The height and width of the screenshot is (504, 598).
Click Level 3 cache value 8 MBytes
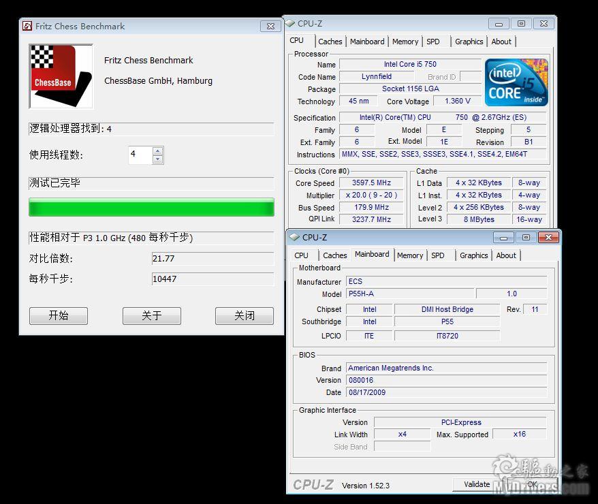coord(479,219)
